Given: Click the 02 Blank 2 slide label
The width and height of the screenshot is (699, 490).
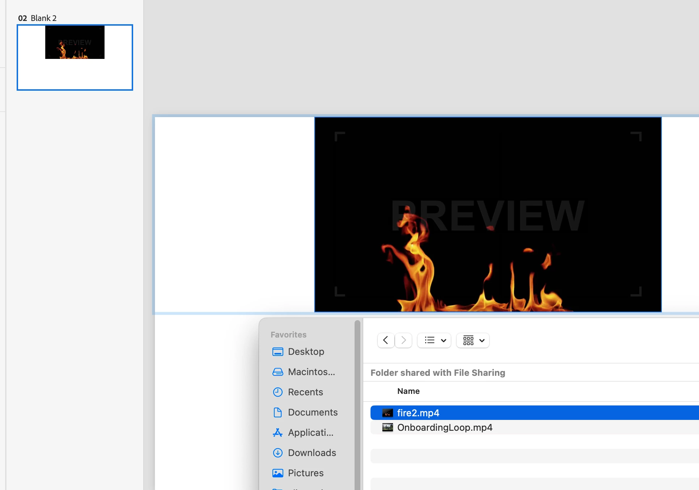Looking at the screenshot, I should [x=38, y=18].
